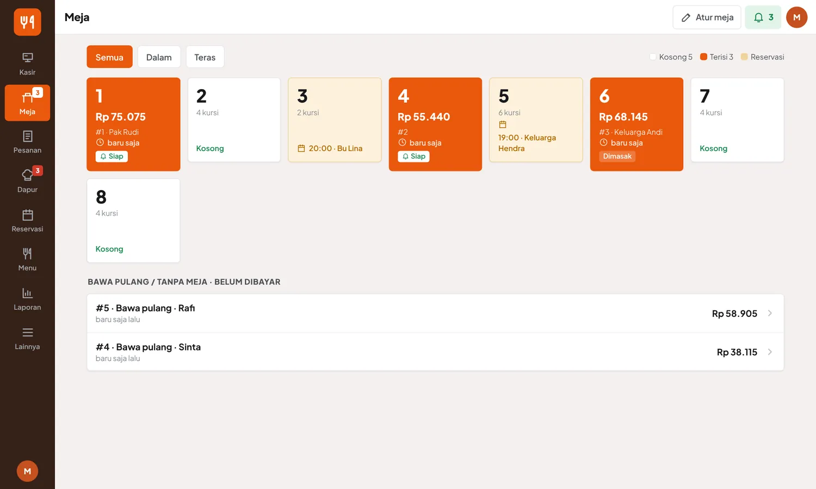Click the Dimasak badge on table 6
The image size is (816, 489).
coord(617,156)
